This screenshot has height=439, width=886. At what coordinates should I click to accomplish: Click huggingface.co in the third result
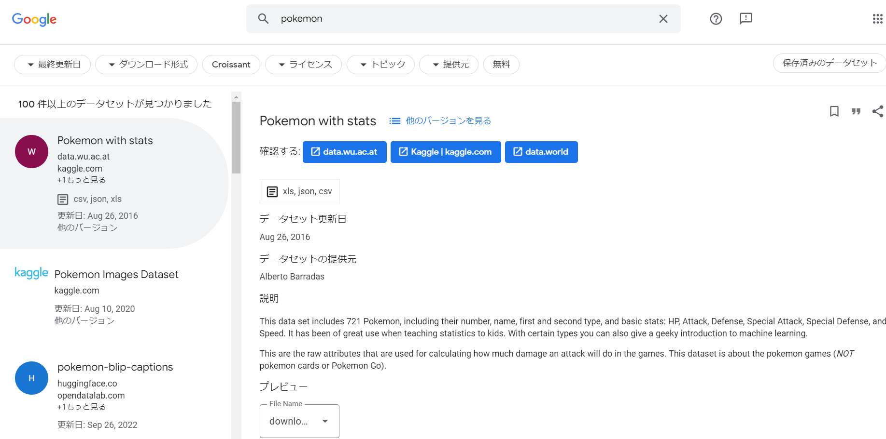pyautogui.click(x=87, y=384)
